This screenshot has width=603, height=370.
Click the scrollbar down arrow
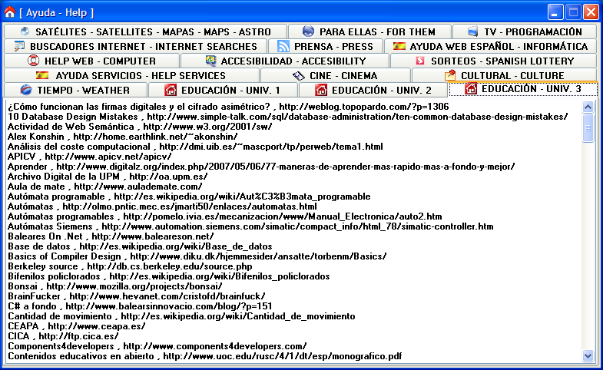(x=588, y=355)
